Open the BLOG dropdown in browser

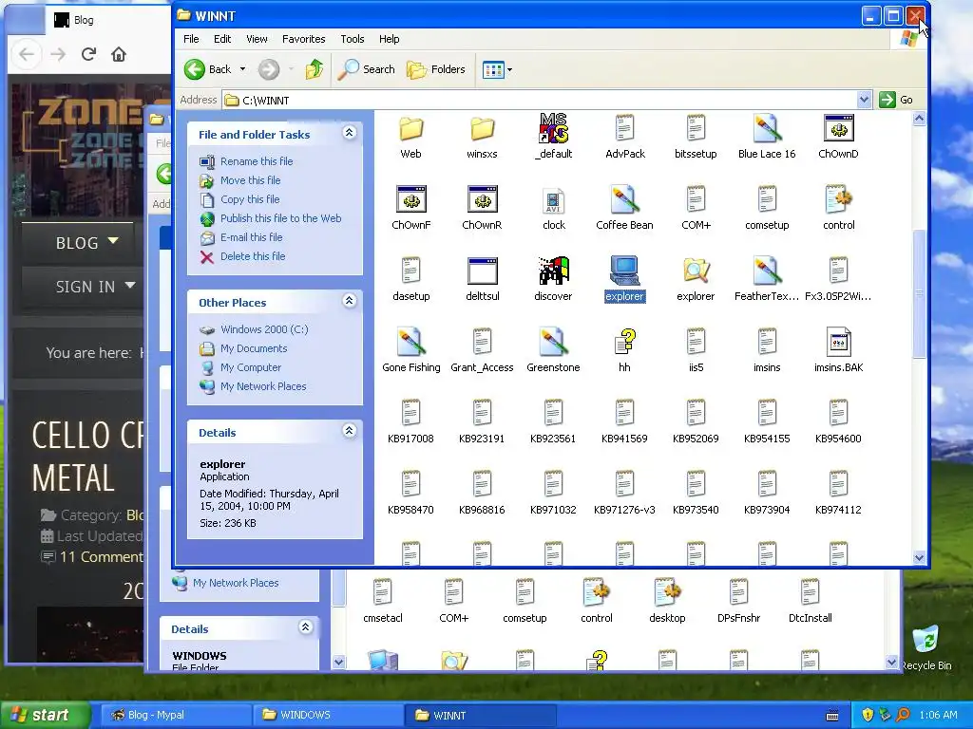click(x=78, y=242)
